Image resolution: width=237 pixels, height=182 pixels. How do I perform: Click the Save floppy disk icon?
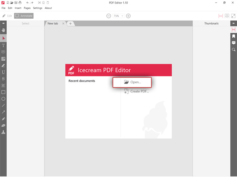coord(16,3)
